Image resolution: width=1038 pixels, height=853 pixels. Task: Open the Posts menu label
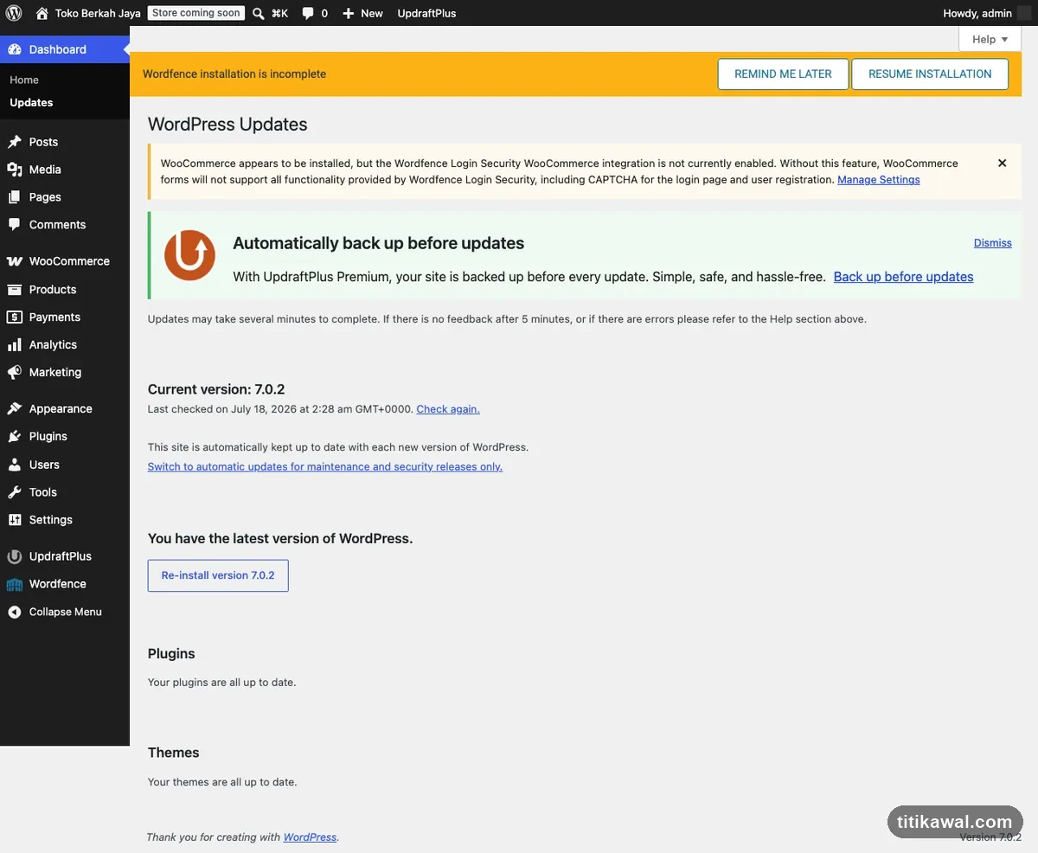(43, 142)
